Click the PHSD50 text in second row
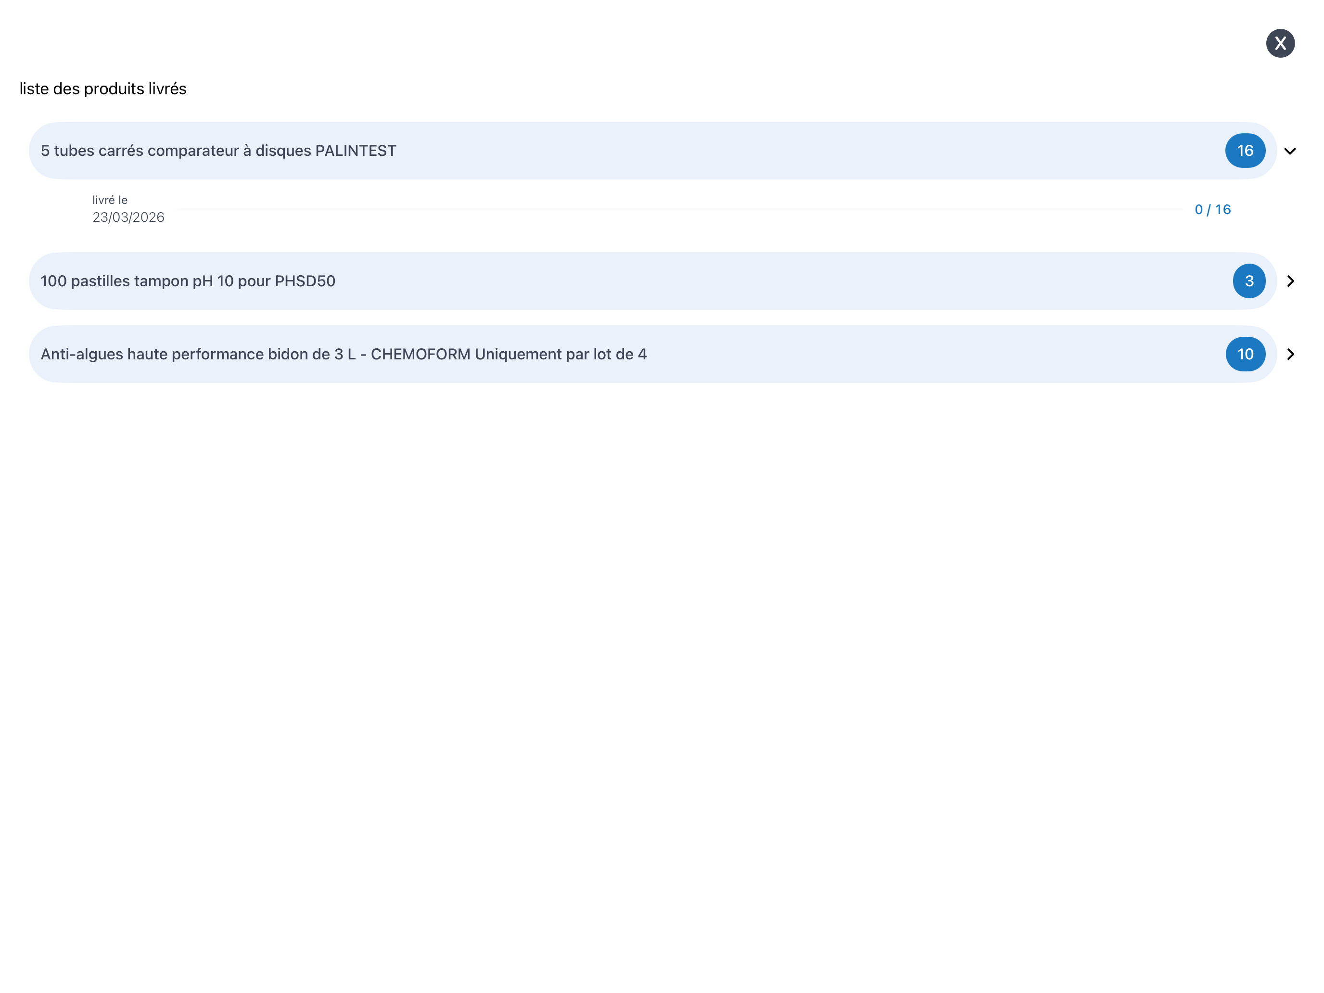Image resolution: width=1324 pixels, height=993 pixels. click(x=305, y=281)
